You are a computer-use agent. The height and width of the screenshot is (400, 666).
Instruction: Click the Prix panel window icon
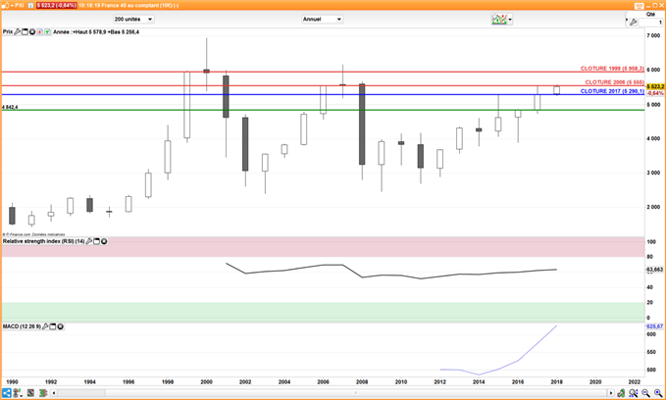(x=25, y=31)
